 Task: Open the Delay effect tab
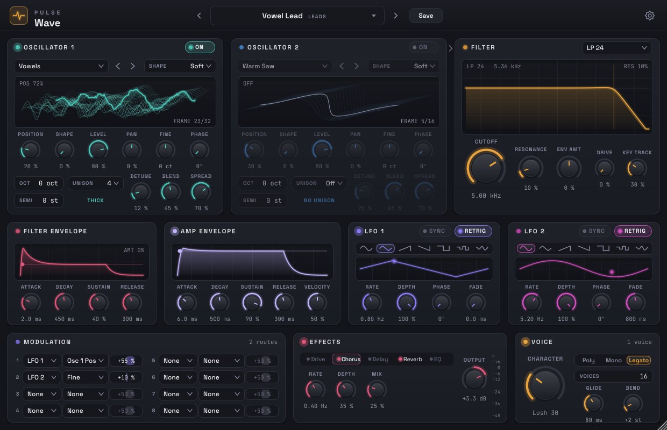(378, 359)
